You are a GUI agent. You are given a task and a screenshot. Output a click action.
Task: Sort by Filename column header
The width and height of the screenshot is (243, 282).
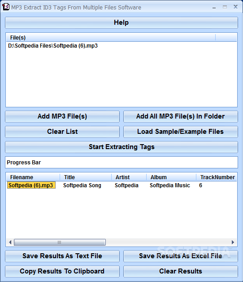pyautogui.click(x=33, y=177)
